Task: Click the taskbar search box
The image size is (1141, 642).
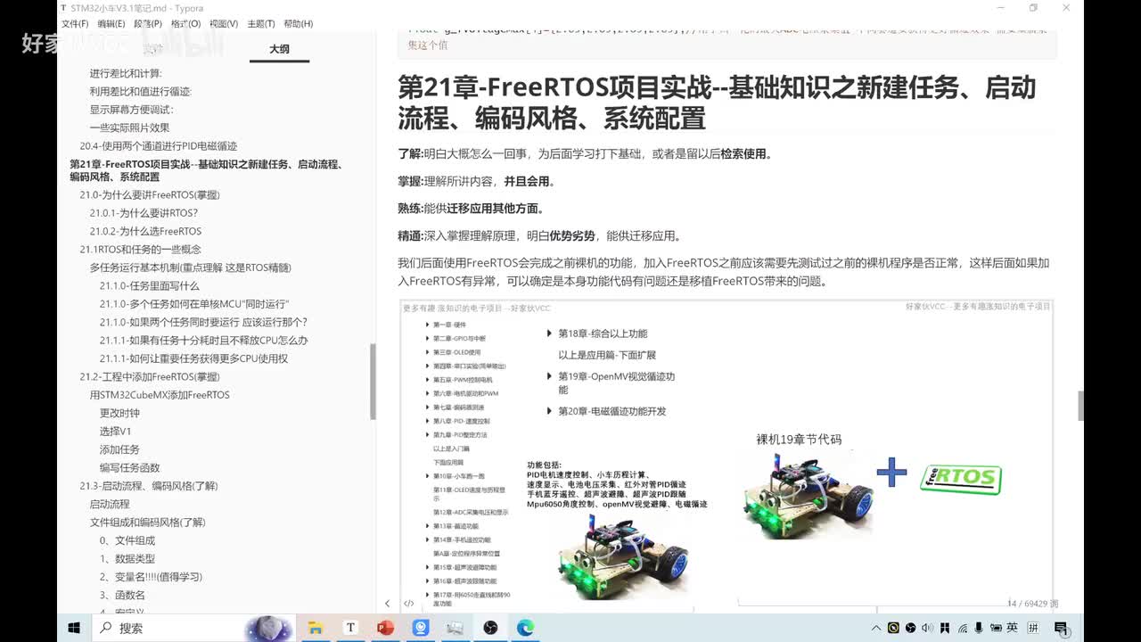Action: 178,628
